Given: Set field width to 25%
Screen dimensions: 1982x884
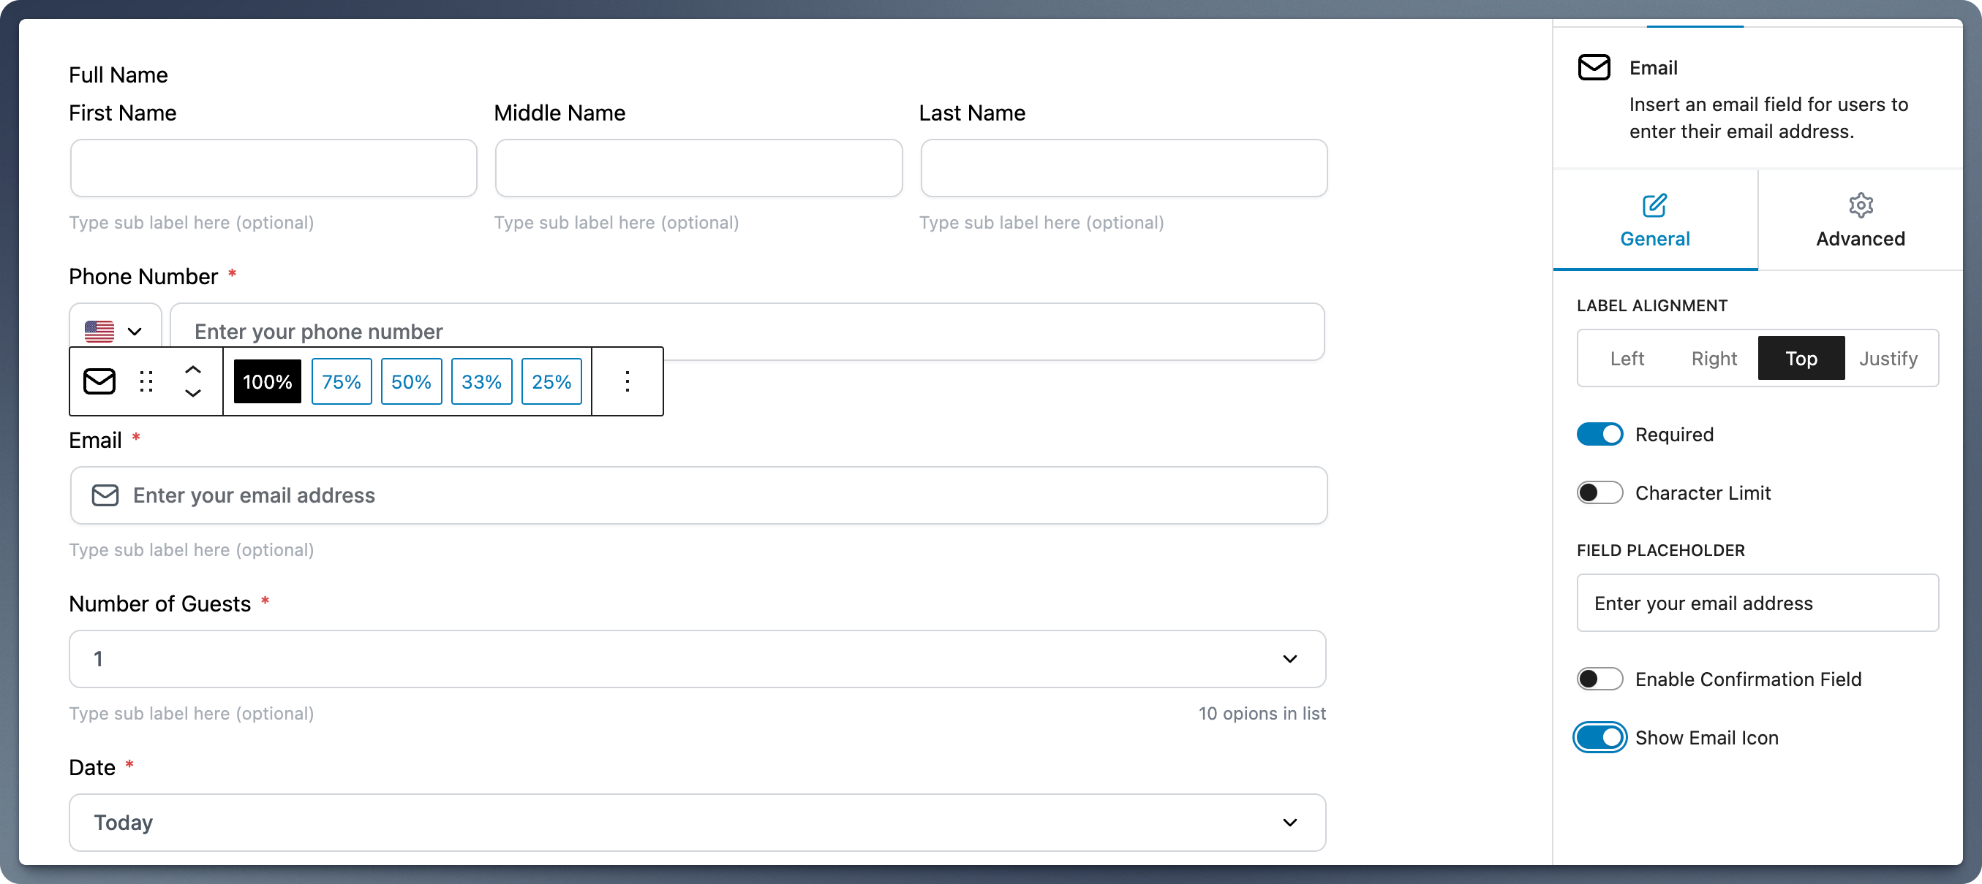Looking at the screenshot, I should pos(551,381).
